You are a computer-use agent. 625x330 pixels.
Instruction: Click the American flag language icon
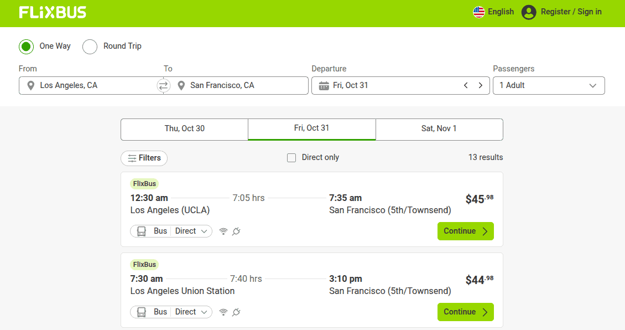pos(478,12)
